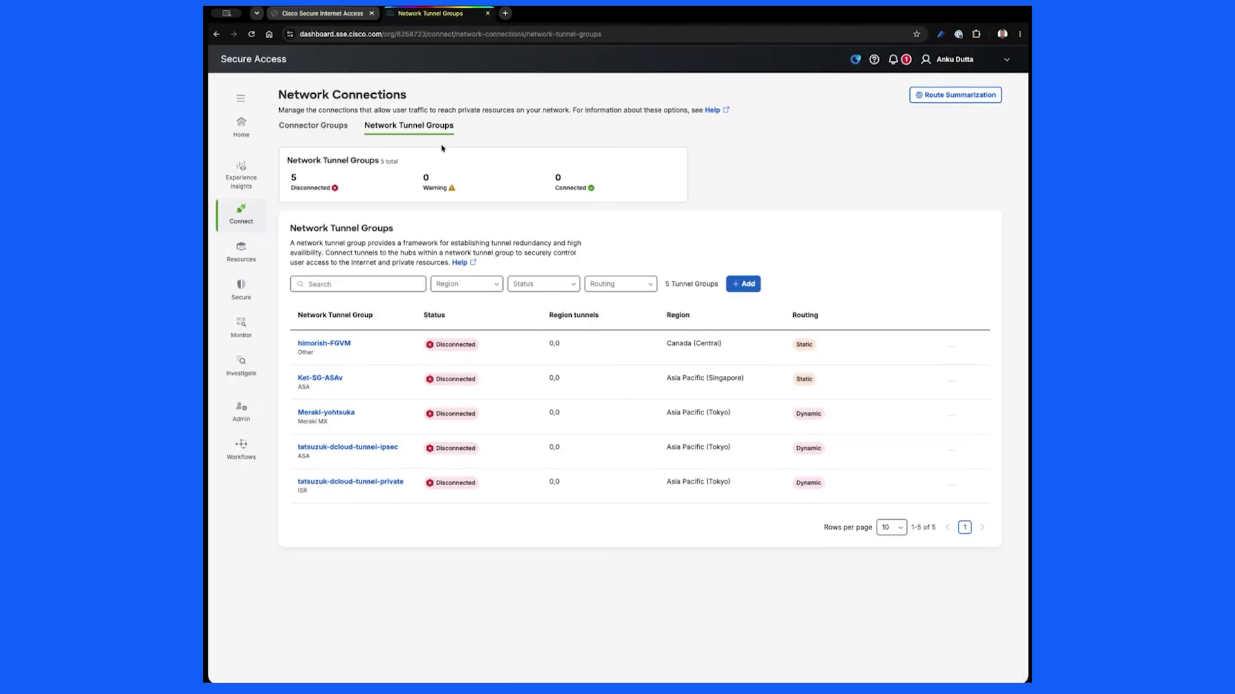Expand the Anku Dutta account menu
Image resolution: width=1235 pixels, height=694 pixels.
(1007, 59)
